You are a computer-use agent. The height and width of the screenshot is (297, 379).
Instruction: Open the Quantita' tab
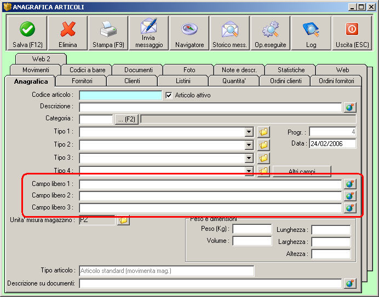click(234, 81)
